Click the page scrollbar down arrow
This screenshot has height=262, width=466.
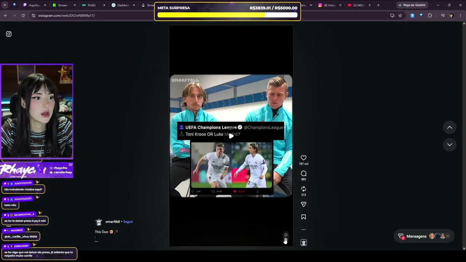[x=464, y=249]
